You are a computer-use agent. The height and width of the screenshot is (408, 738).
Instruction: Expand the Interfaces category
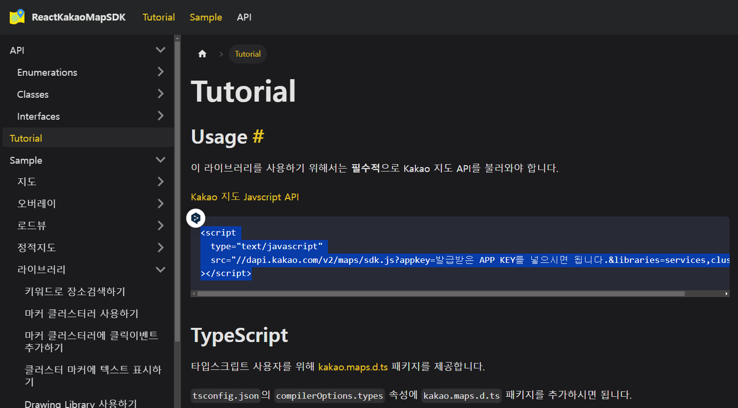point(160,116)
